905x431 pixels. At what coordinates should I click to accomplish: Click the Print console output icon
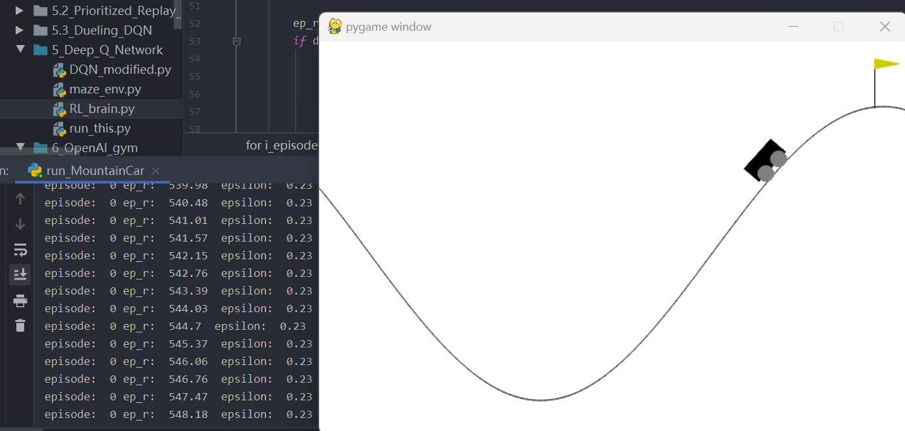click(x=20, y=300)
